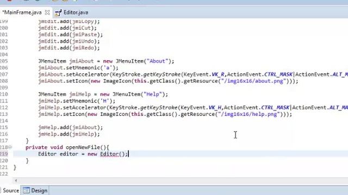
Task: Place cursor on jmEdit.add(jmiRedo); line
Action: (69, 48)
